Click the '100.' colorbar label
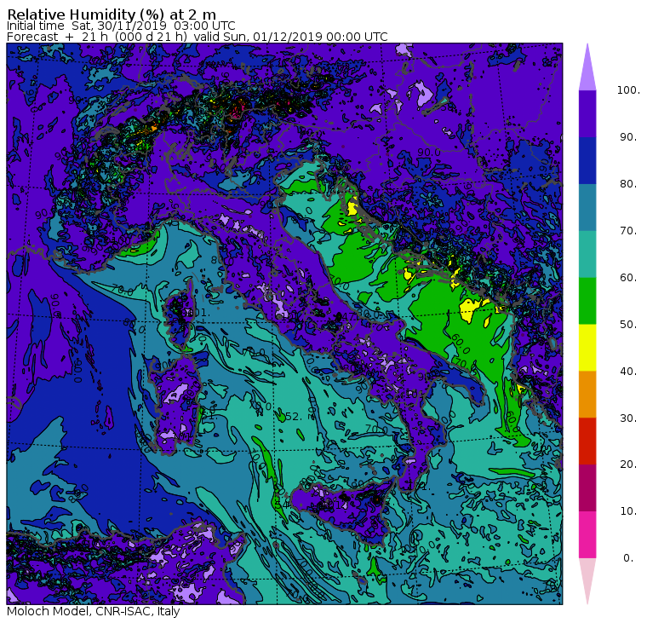 point(628,90)
